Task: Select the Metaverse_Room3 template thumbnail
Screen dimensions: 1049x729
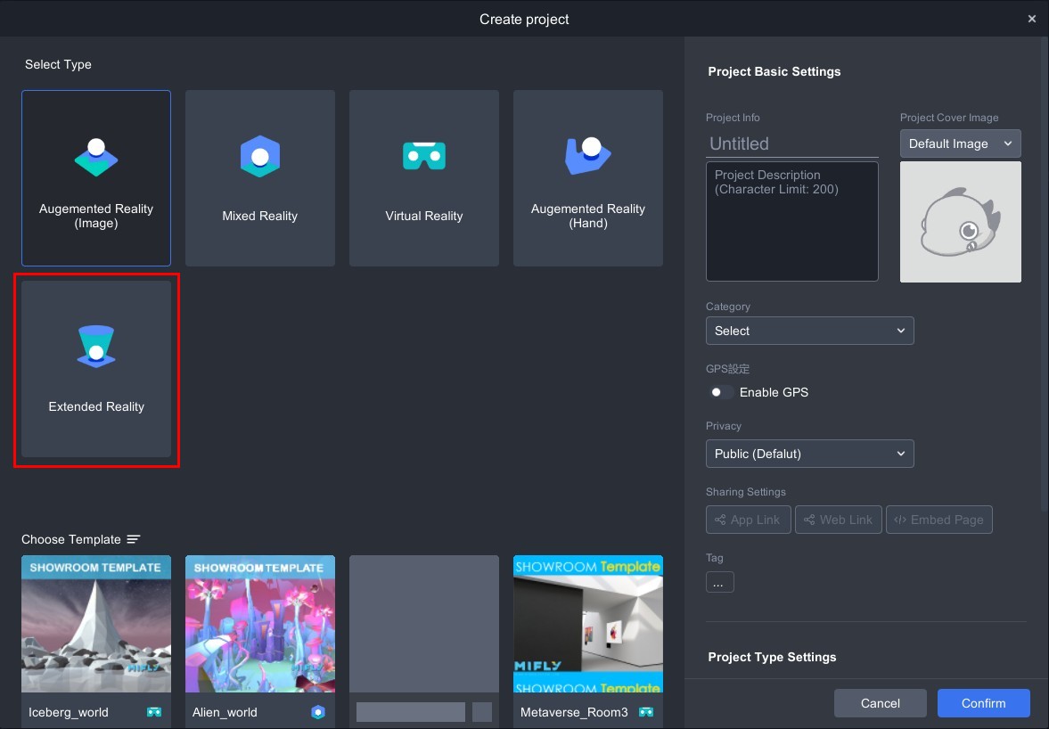Action: click(588, 624)
